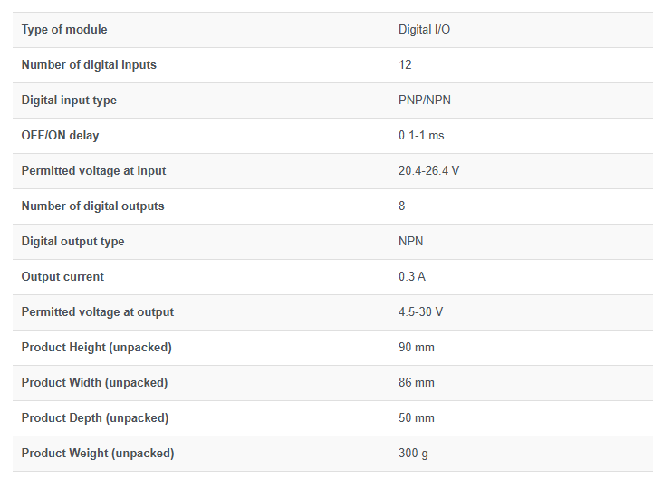Select the "0.3 A" current value

click(x=411, y=277)
